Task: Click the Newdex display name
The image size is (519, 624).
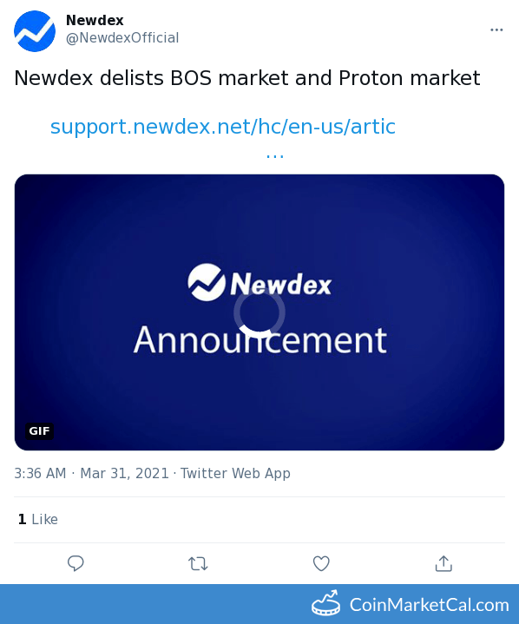Action: pyautogui.click(x=95, y=20)
